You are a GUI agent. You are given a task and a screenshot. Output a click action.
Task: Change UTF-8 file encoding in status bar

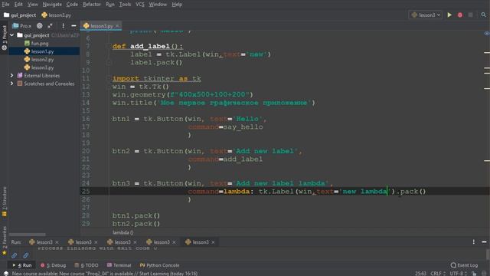coord(459,274)
